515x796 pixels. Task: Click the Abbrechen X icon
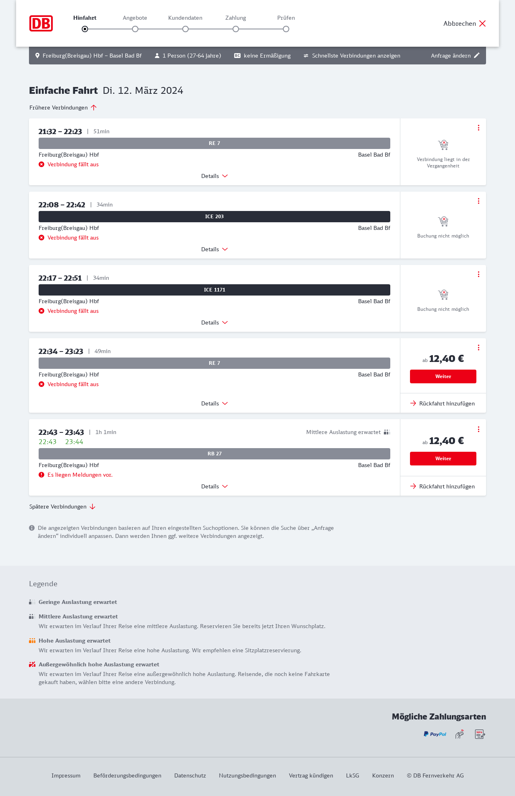[x=482, y=23]
